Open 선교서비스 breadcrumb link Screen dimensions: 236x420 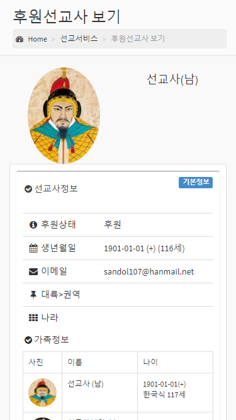click(79, 39)
